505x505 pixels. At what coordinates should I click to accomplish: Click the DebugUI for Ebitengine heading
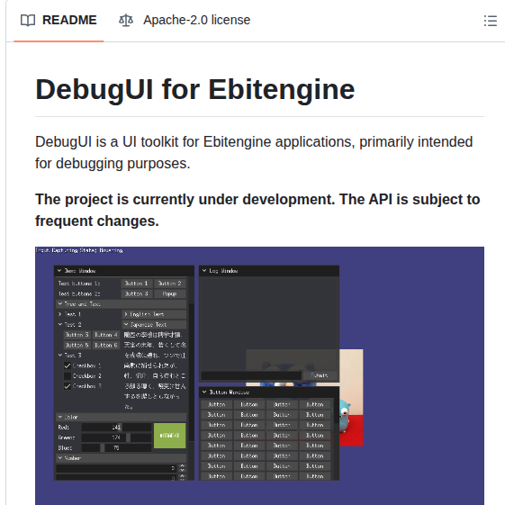tap(194, 89)
